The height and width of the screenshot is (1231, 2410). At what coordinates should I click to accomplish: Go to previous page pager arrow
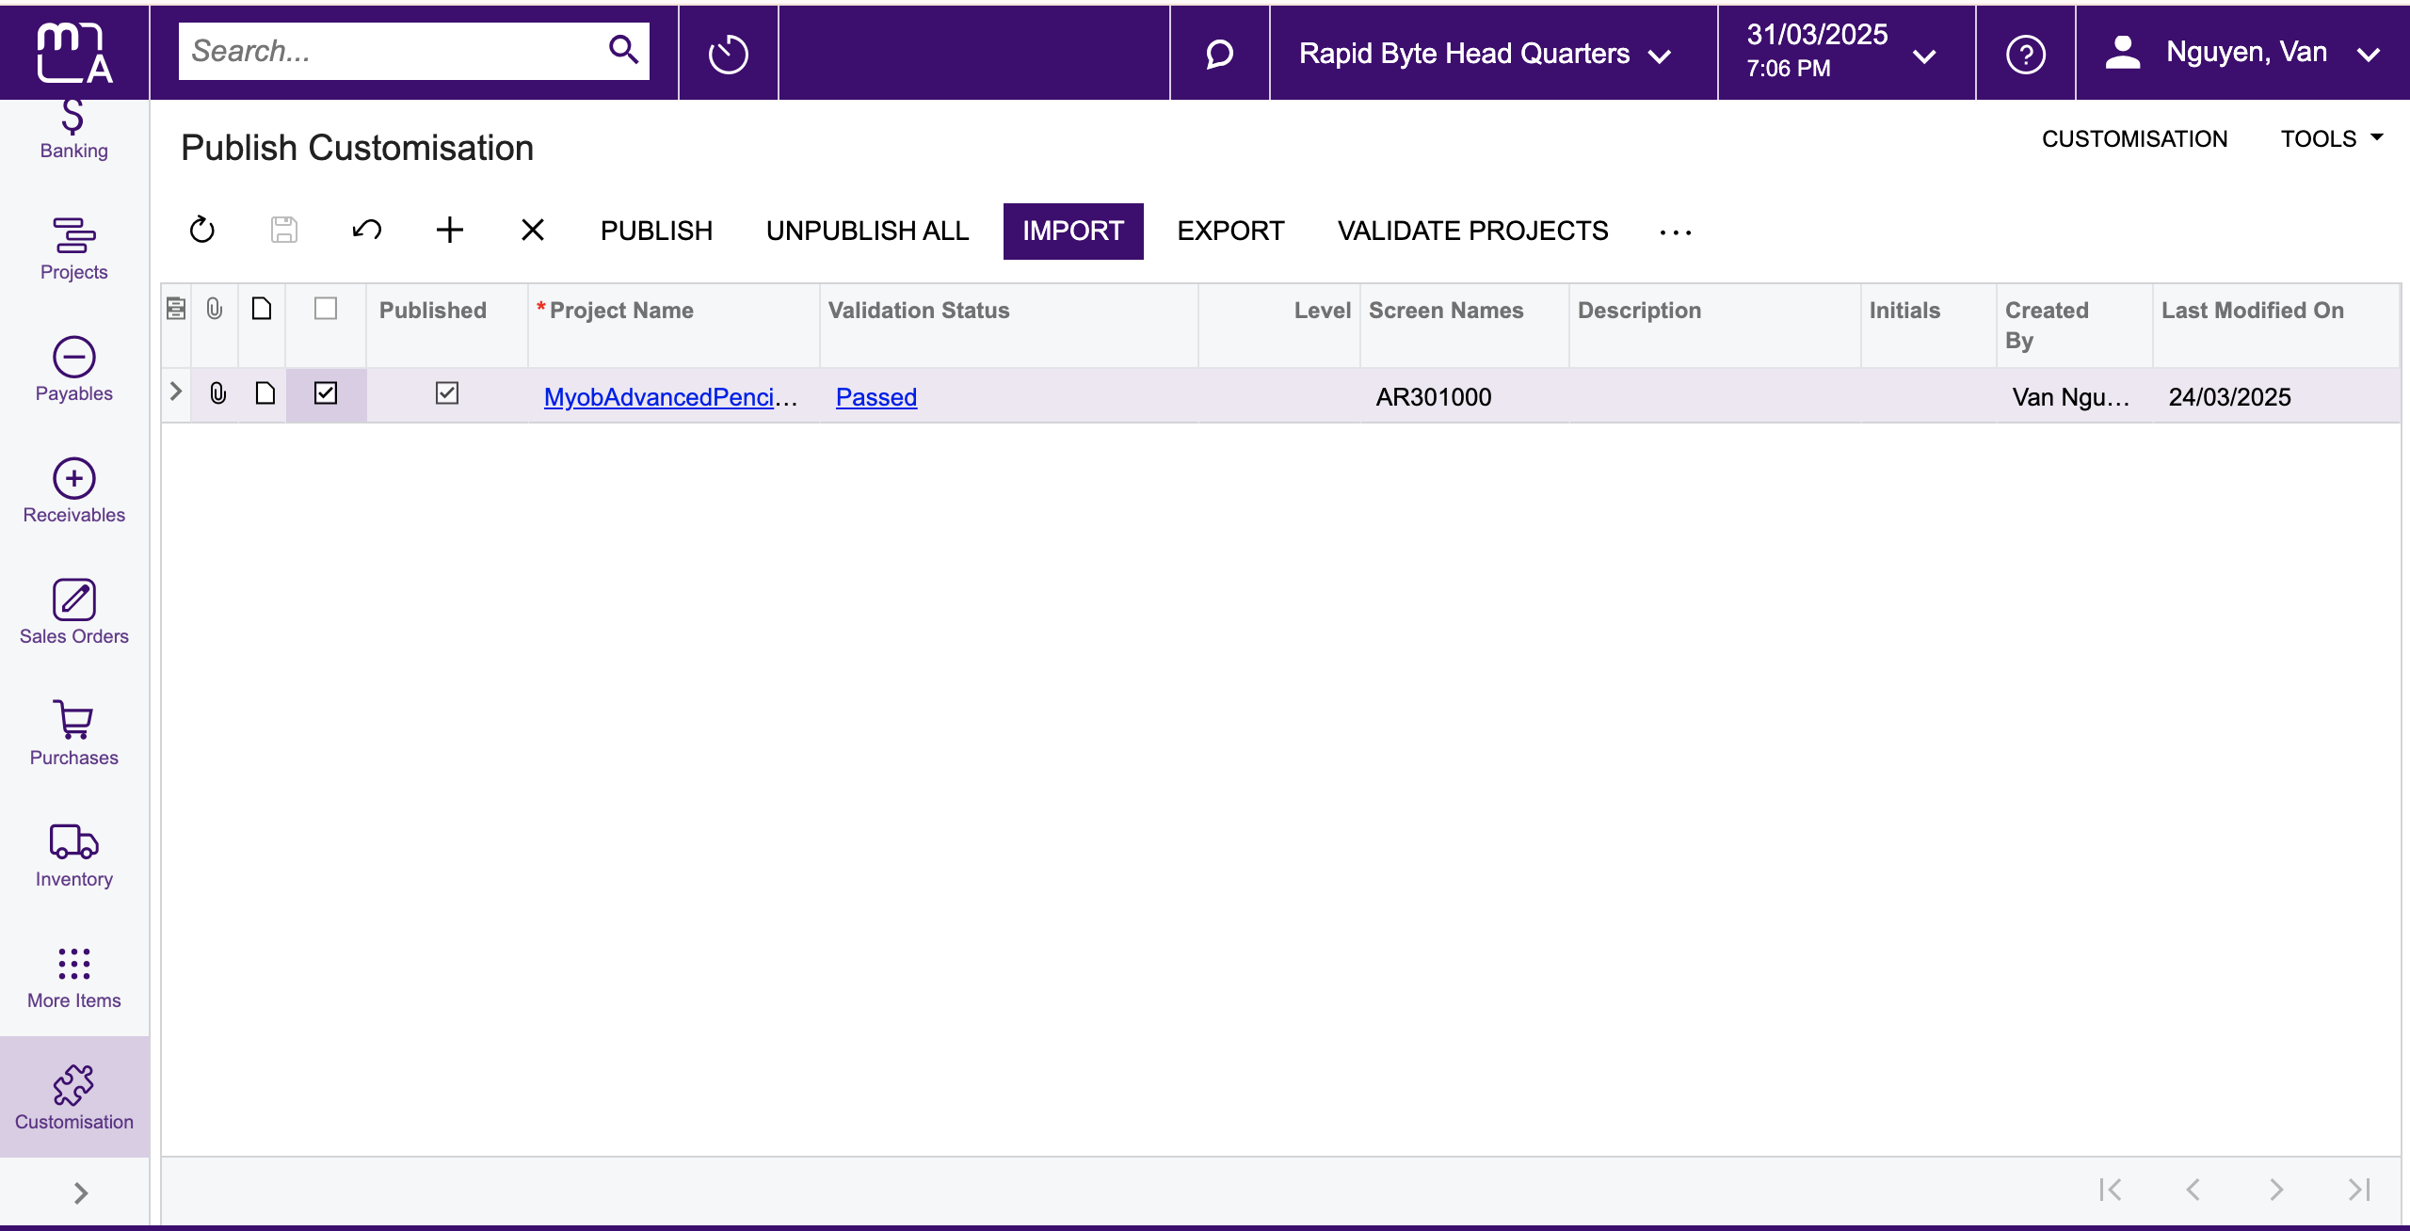[x=2193, y=1190]
